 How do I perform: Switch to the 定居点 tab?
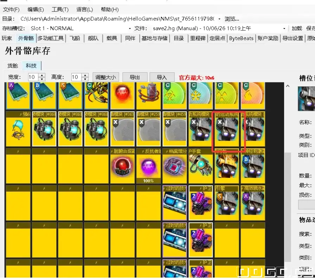217,38
